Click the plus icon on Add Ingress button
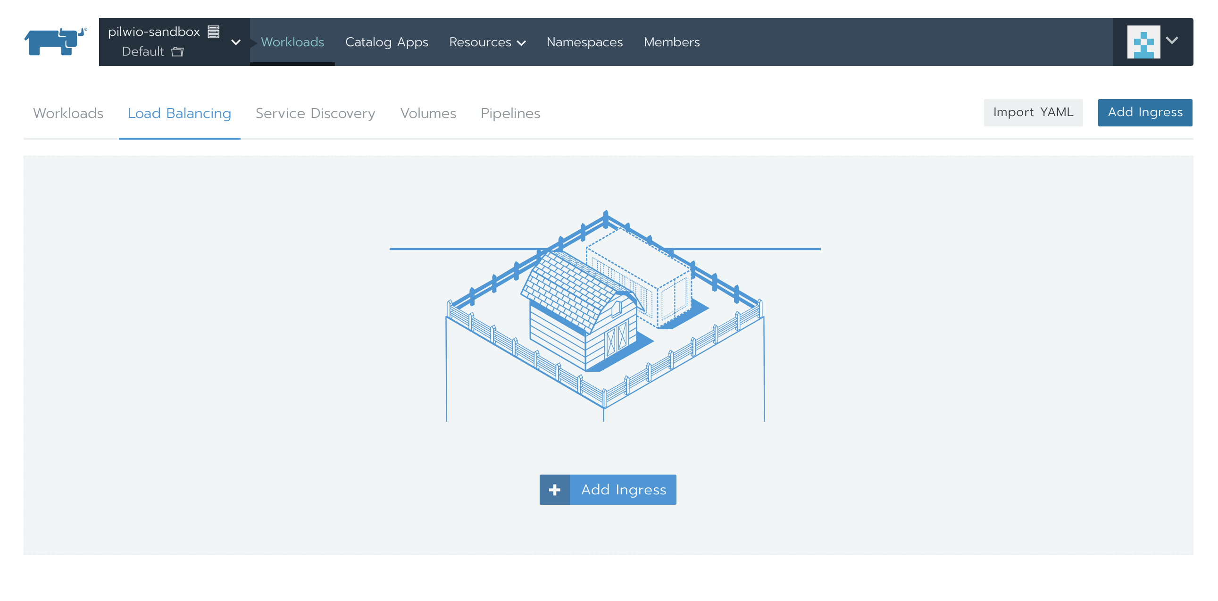 point(555,489)
